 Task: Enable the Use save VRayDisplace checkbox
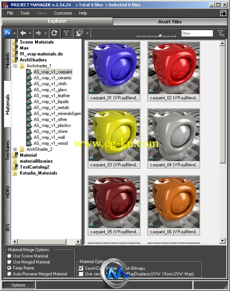81,274
